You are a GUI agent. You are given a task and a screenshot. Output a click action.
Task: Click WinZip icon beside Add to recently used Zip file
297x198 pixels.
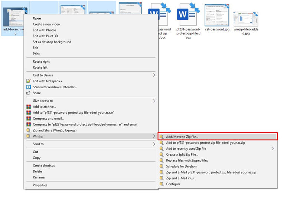click(161, 149)
